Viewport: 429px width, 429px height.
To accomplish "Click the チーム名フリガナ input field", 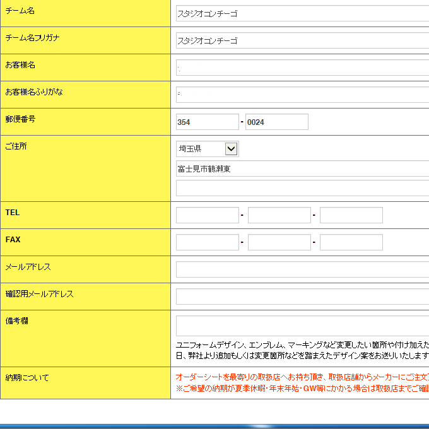I will 302,40.
